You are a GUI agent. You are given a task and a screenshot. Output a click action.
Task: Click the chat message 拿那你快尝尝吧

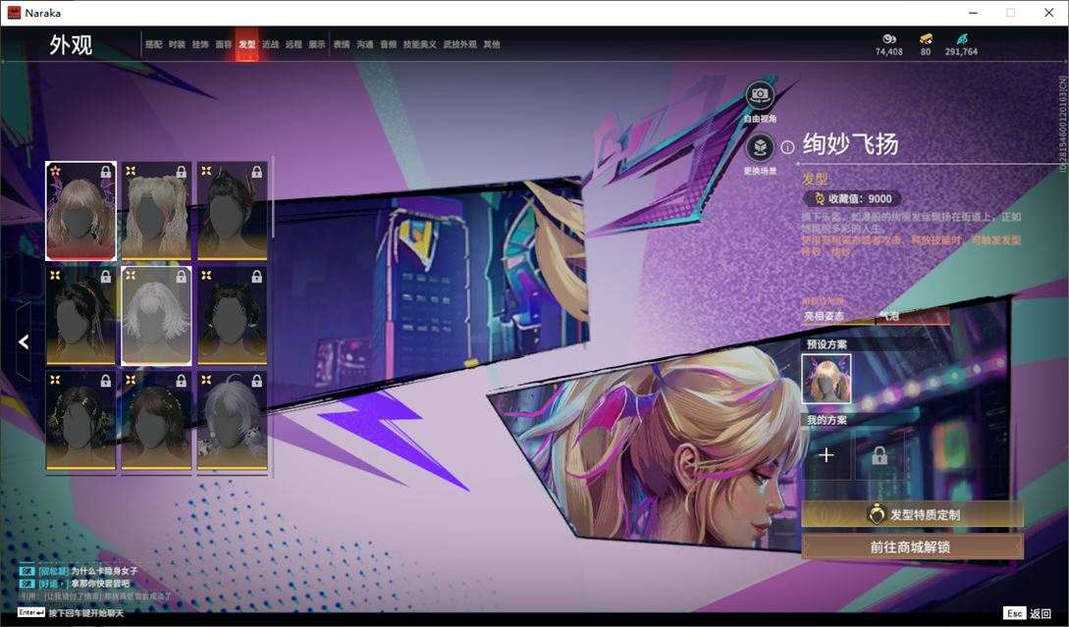[100, 584]
